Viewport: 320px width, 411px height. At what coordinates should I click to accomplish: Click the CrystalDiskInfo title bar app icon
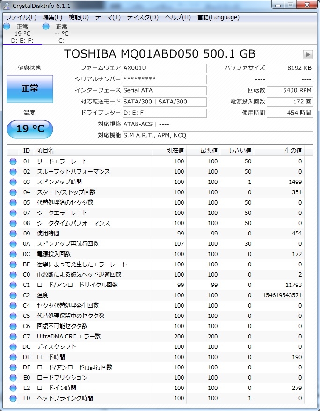click(7, 6)
